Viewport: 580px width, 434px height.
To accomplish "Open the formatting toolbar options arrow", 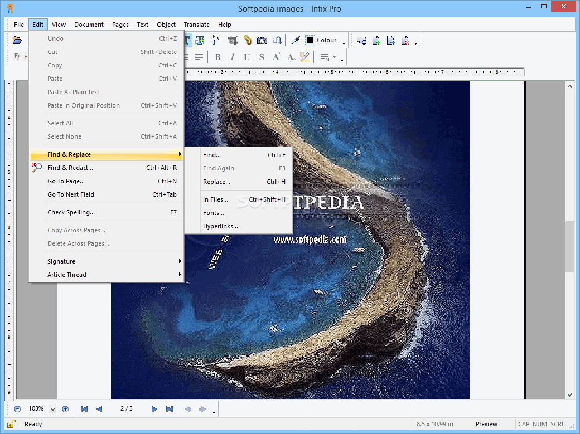I will (342, 60).
